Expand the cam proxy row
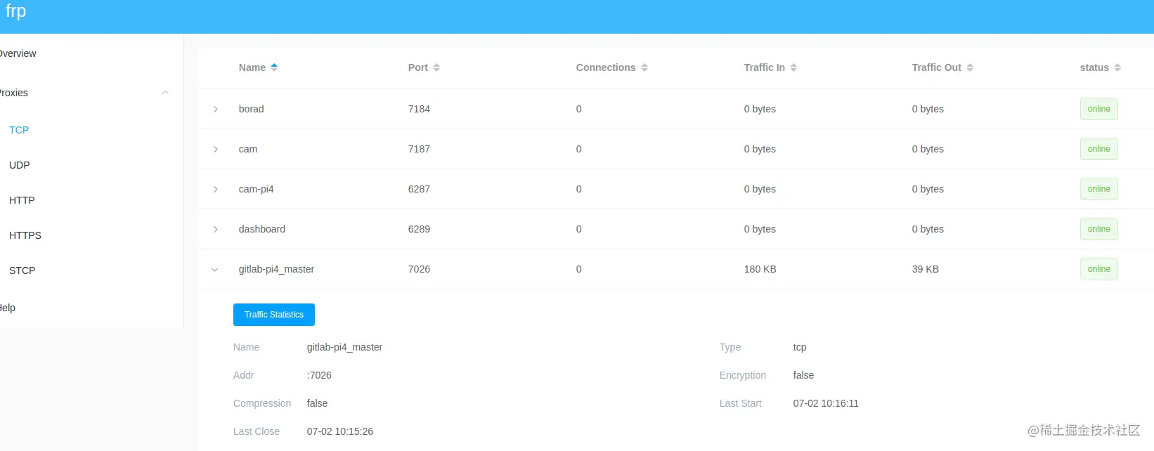 pyautogui.click(x=216, y=149)
